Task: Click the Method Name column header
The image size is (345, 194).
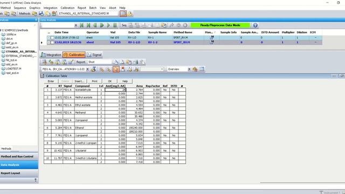Action: click(x=183, y=32)
